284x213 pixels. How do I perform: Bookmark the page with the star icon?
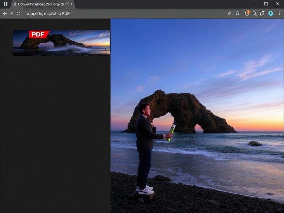(237, 13)
